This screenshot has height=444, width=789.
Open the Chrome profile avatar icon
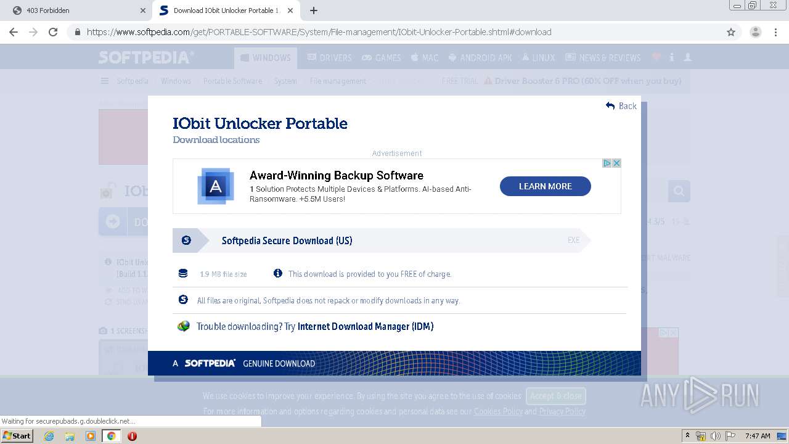[755, 32]
